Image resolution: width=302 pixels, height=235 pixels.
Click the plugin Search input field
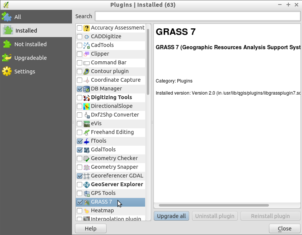(198, 16)
